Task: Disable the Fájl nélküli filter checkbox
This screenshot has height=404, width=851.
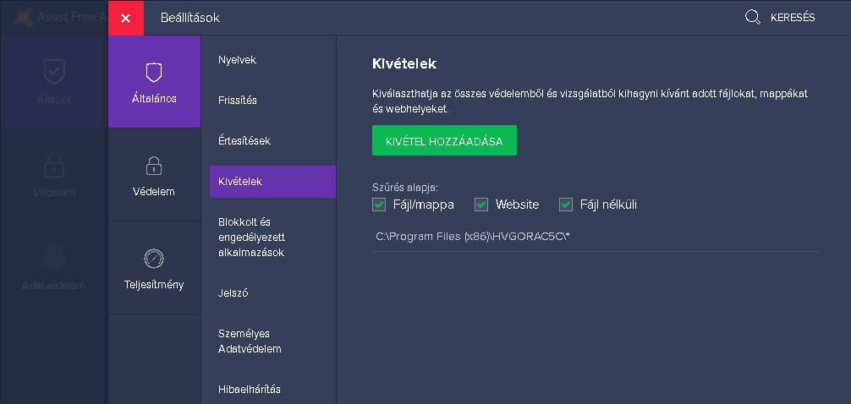Action: click(566, 205)
